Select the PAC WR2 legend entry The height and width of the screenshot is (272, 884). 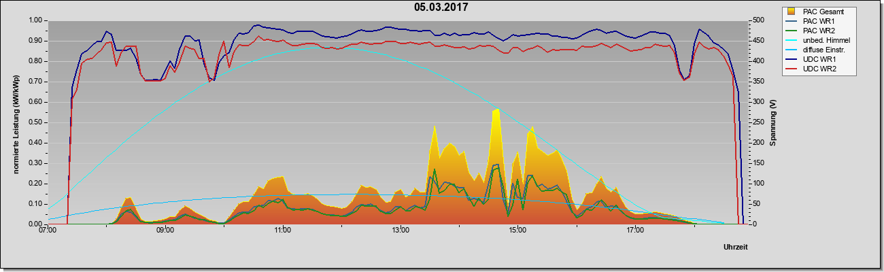click(819, 31)
